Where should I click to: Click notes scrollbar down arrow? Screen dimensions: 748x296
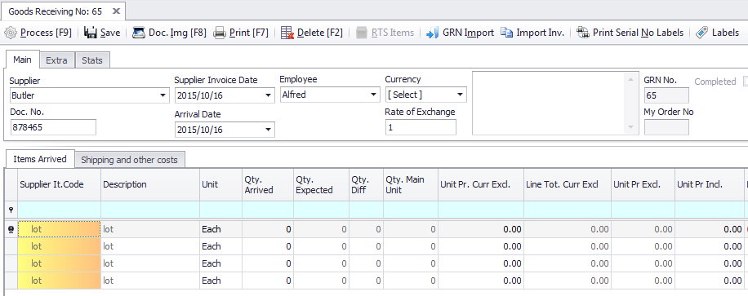630,127
